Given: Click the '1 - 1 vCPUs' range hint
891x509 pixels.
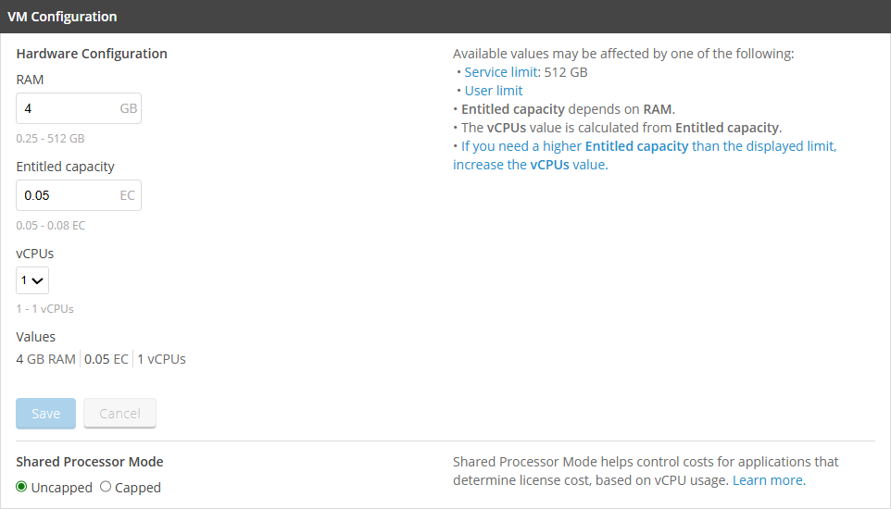Looking at the screenshot, I should click(x=44, y=308).
